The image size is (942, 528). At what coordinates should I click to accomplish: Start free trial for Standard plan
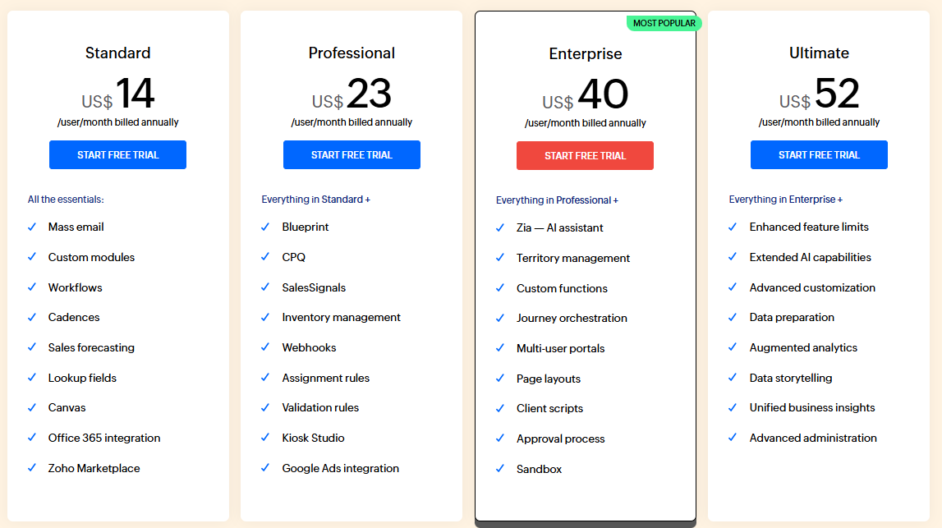pyautogui.click(x=117, y=155)
